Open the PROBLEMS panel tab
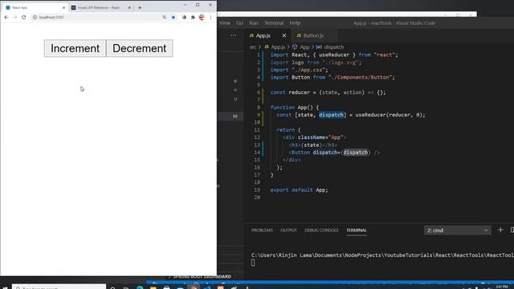The width and height of the screenshot is (514, 289). click(262, 230)
